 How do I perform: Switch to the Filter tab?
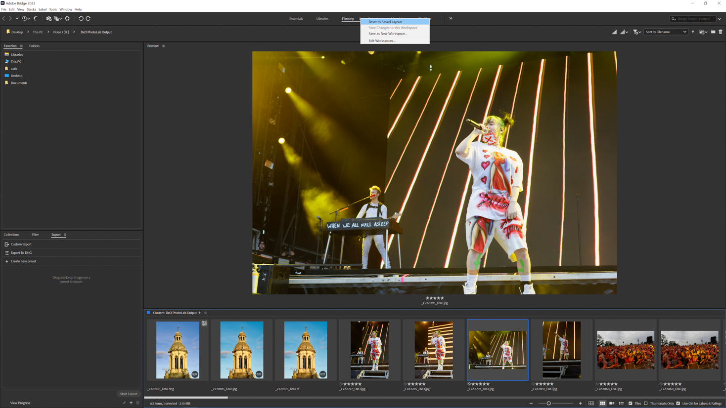coord(35,235)
